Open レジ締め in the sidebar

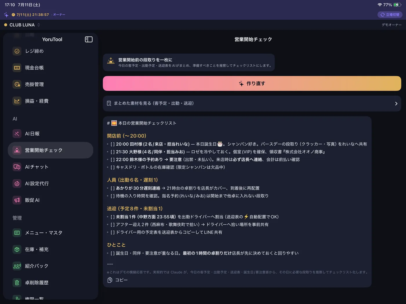tap(50, 51)
